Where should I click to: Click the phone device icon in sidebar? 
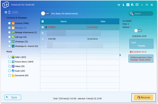[x=9, y=12]
